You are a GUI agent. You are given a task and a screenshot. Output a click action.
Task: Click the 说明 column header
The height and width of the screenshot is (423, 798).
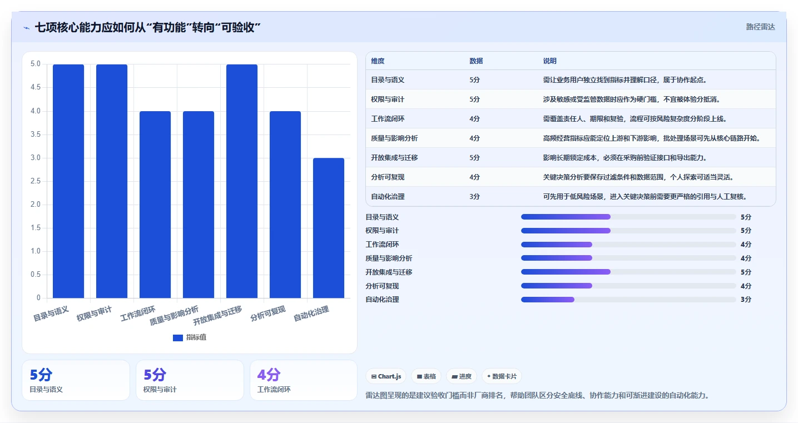550,61
